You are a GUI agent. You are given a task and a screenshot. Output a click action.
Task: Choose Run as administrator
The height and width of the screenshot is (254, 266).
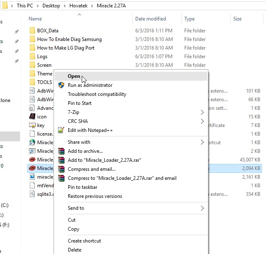click(131, 85)
